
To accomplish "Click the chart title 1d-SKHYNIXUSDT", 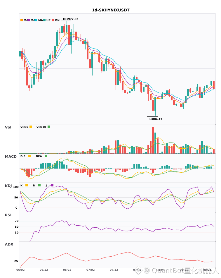I will (111, 10).
